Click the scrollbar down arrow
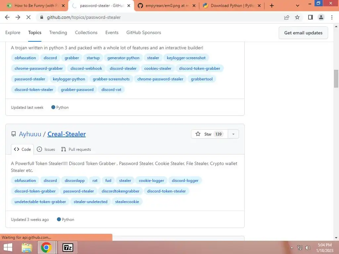 coord(336,238)
